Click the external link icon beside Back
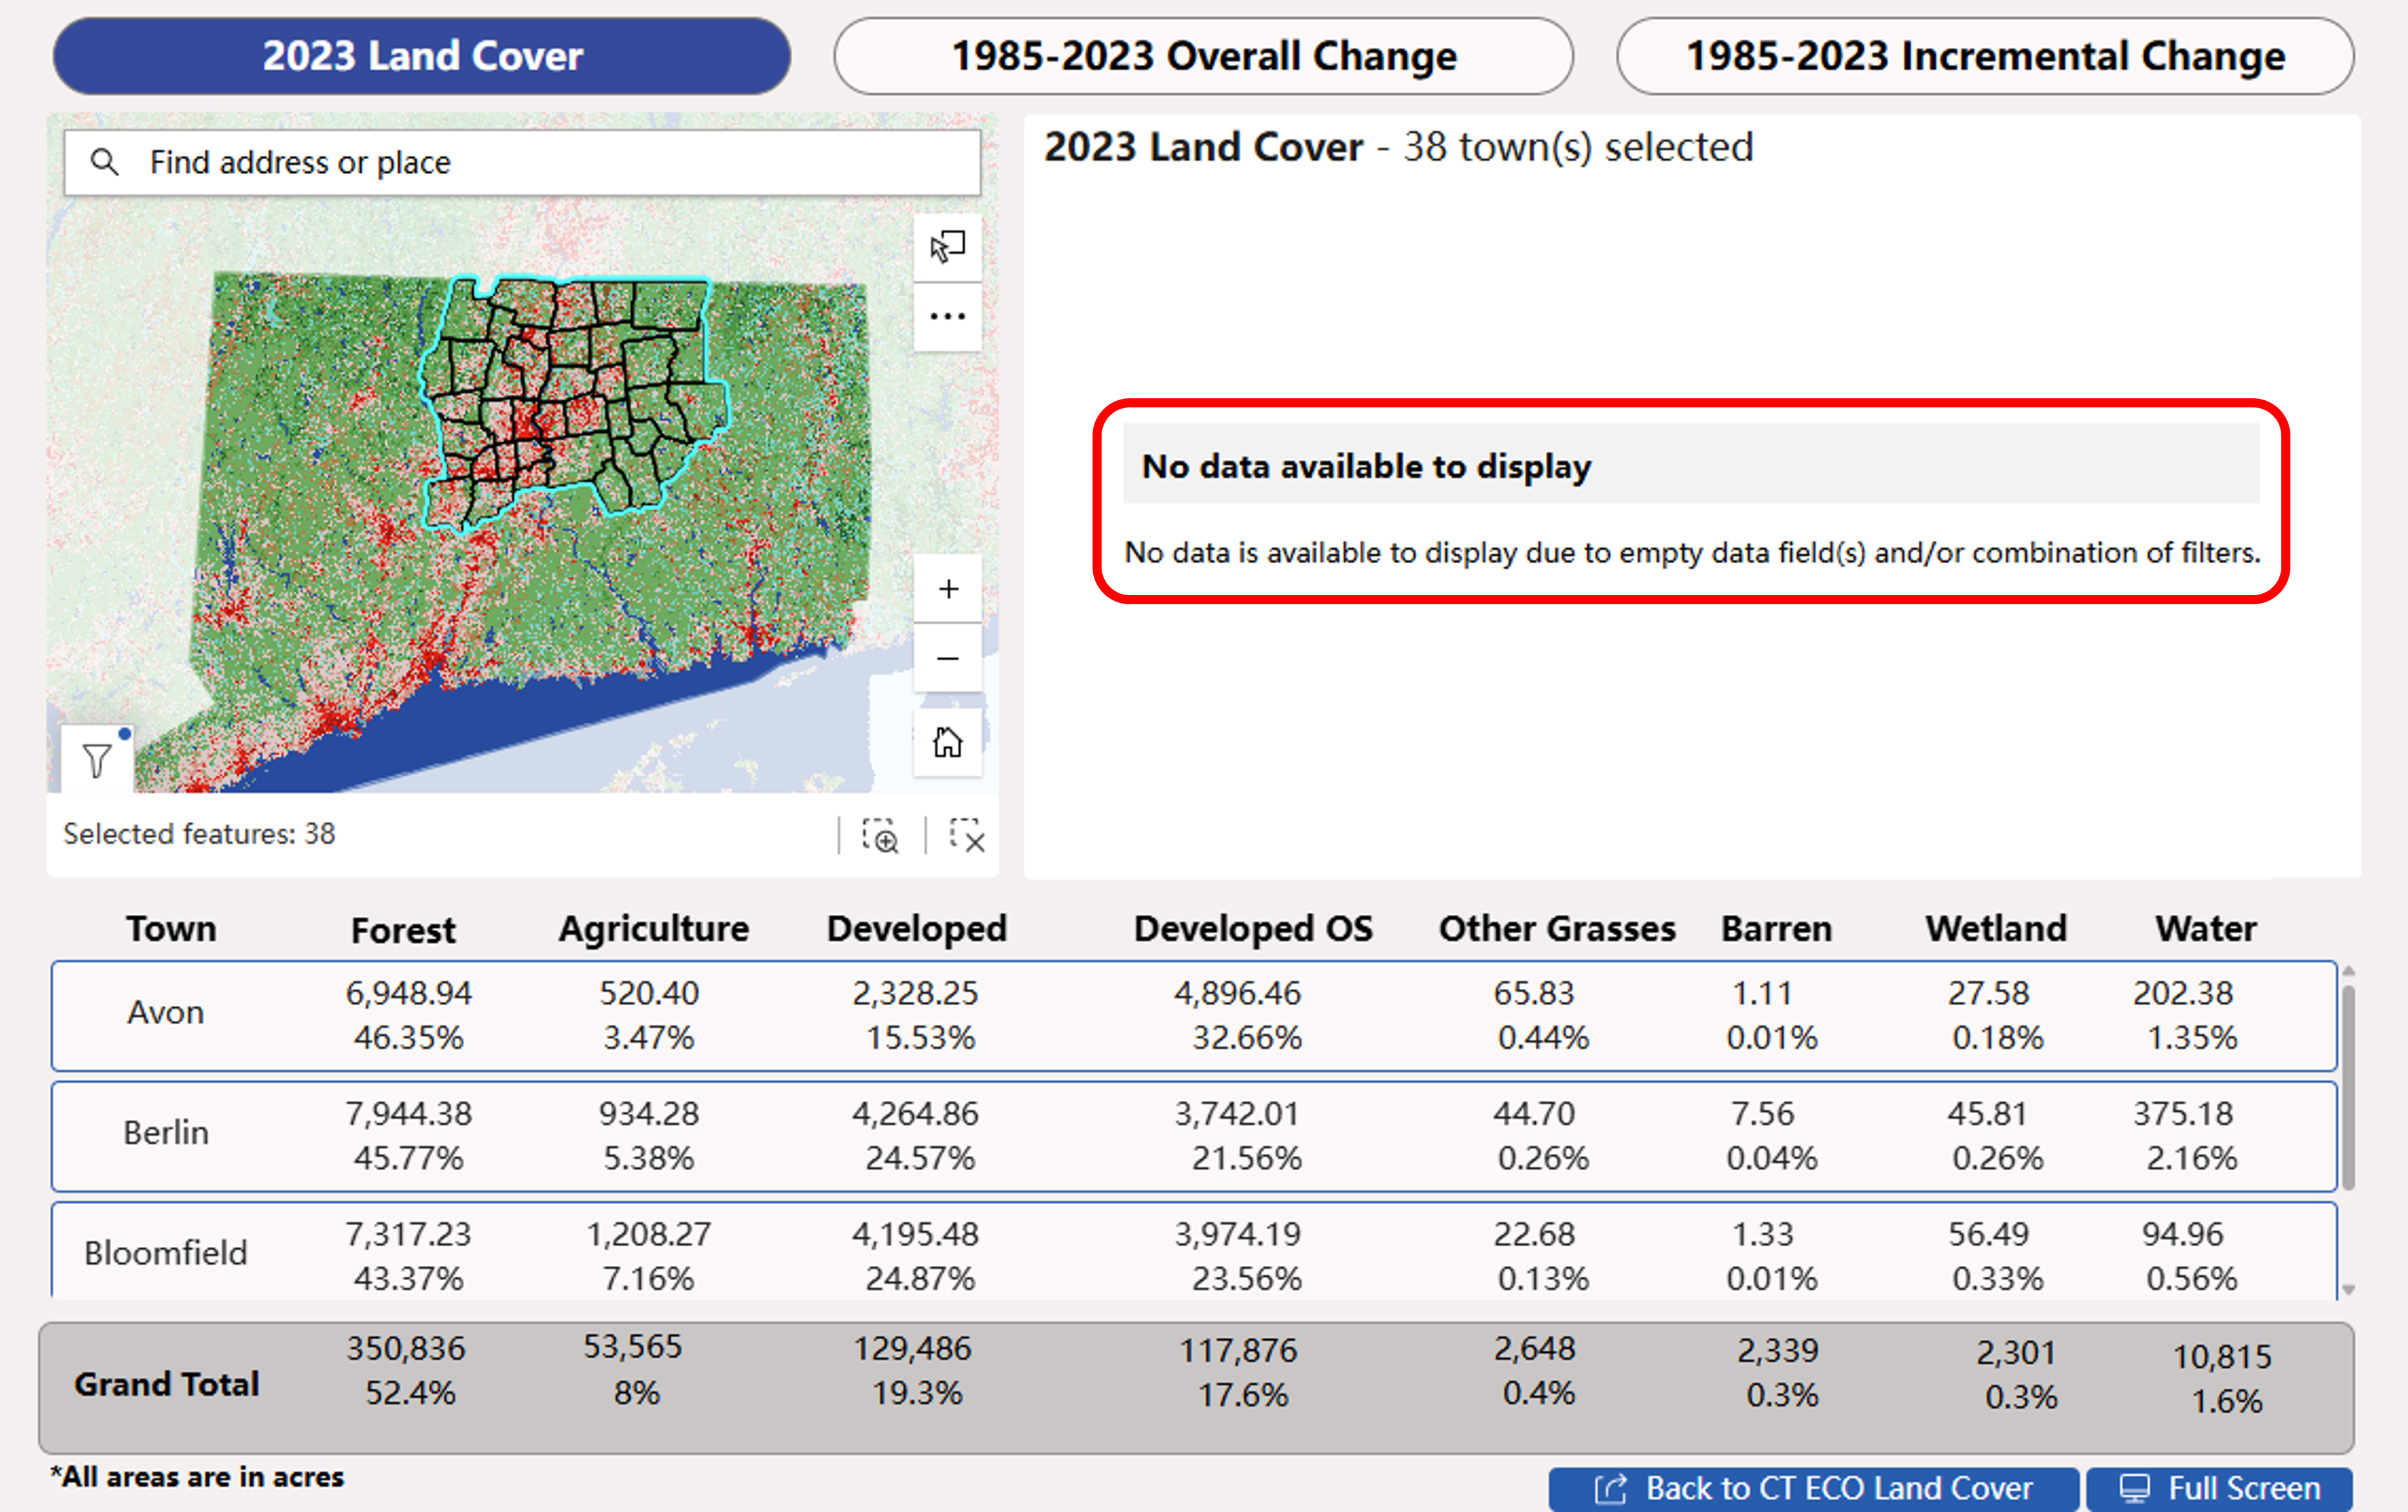Screen dimensions: 2408x1512 coord(1610,1489)
